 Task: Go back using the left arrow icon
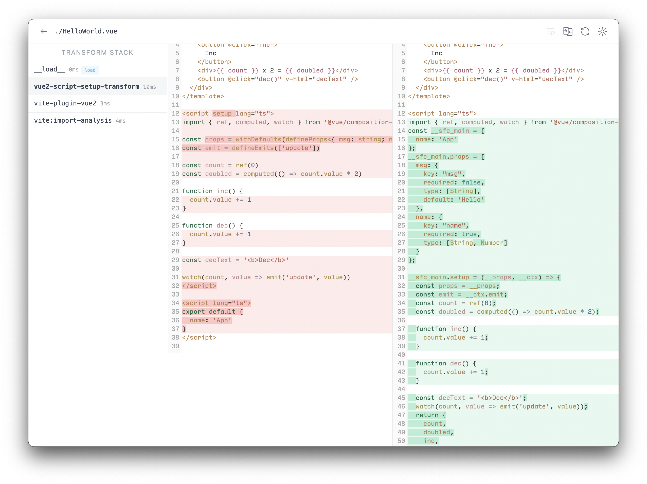click(44, 31)
